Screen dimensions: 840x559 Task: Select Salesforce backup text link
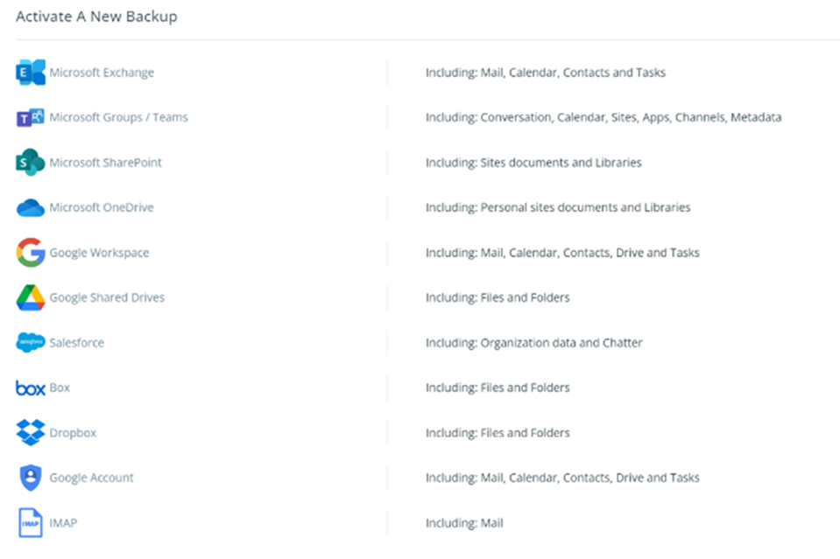click(x=76, y=342)
